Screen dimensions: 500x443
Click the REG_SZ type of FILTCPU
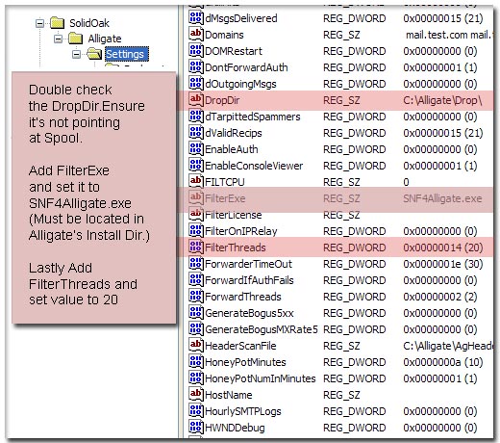tap(341, 182)
